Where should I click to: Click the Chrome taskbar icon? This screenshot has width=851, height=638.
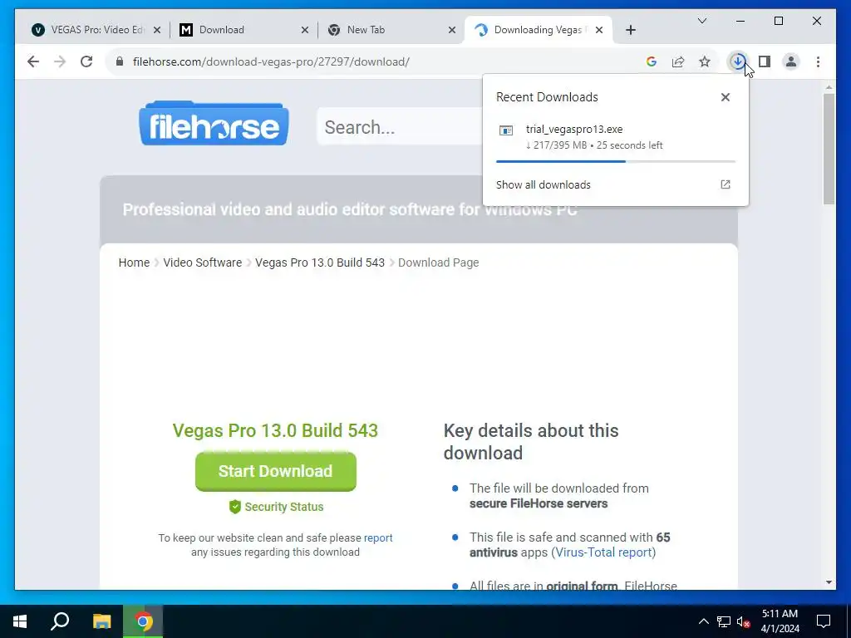pyautogui.click(x=143, y=621)
